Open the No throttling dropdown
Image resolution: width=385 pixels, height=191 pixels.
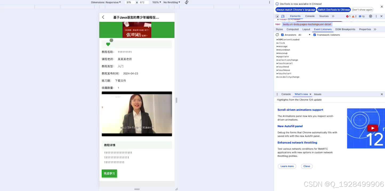[172, 2]
